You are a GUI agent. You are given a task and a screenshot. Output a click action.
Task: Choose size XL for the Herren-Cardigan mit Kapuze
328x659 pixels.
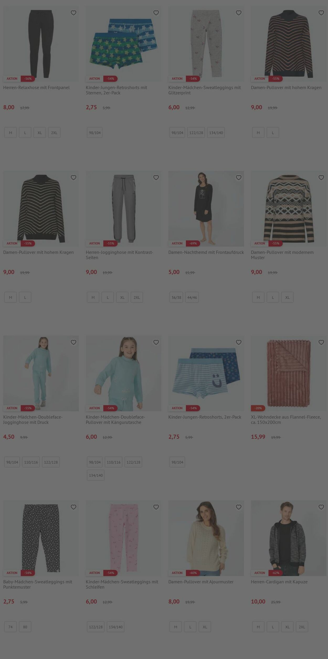coord(288,627)
